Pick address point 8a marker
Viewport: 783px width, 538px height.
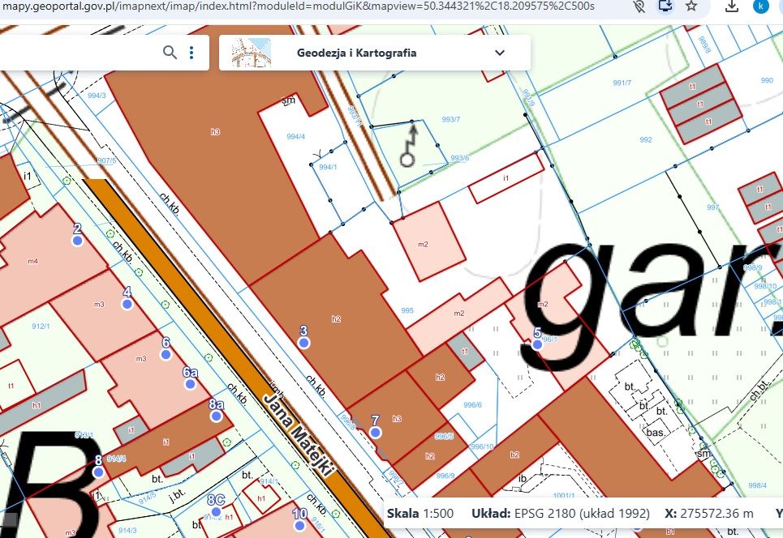coord(216,416)
